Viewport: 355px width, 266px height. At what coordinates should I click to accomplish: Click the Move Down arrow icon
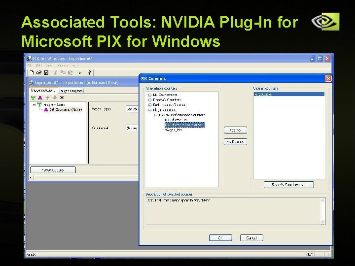[x=55, y=98]
